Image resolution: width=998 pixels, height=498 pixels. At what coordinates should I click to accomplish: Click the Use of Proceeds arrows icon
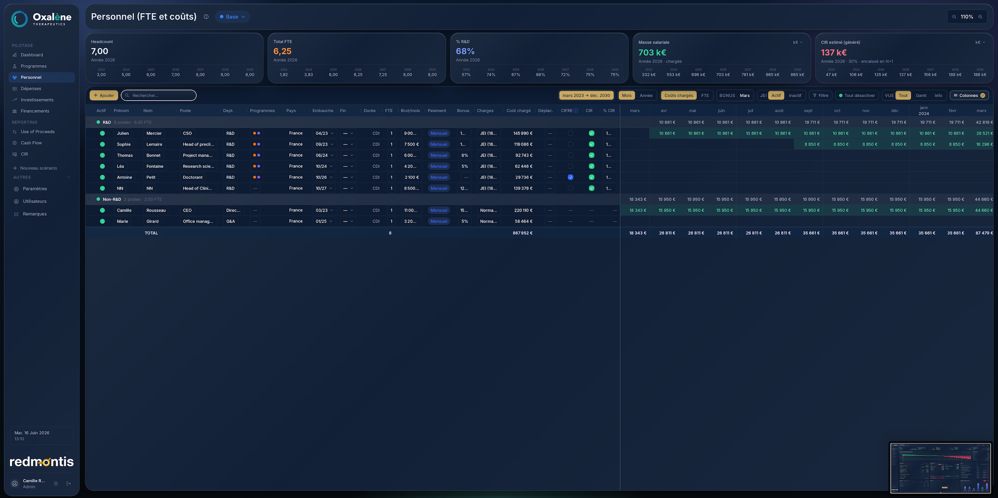pyautogui.click(x=15, y=132)
